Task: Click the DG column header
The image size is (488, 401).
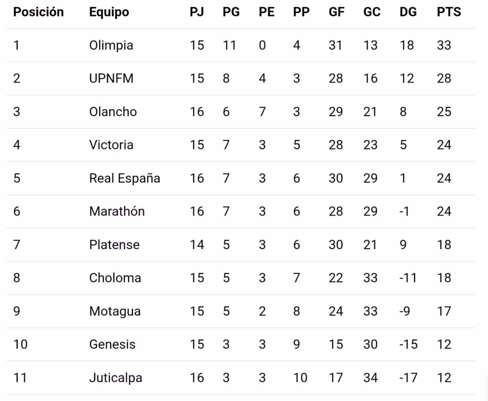Action: (408, 12)
